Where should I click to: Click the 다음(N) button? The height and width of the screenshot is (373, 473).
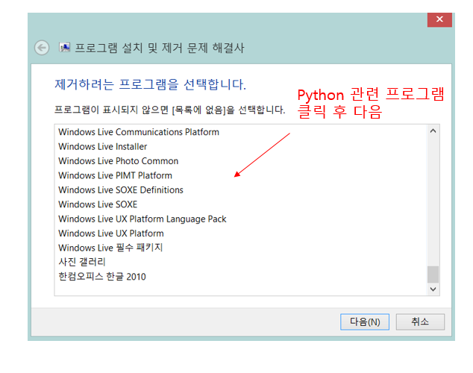point(364,322)
